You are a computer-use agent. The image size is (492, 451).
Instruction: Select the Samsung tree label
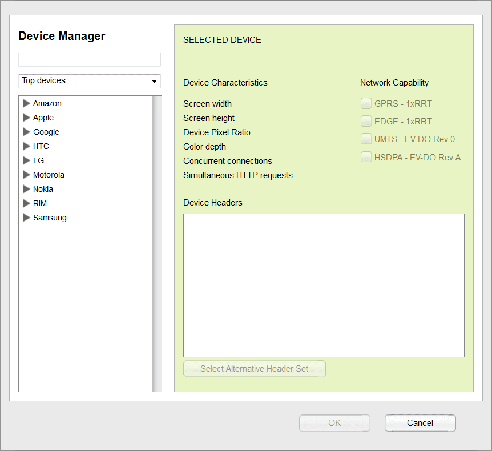[50, 218]
